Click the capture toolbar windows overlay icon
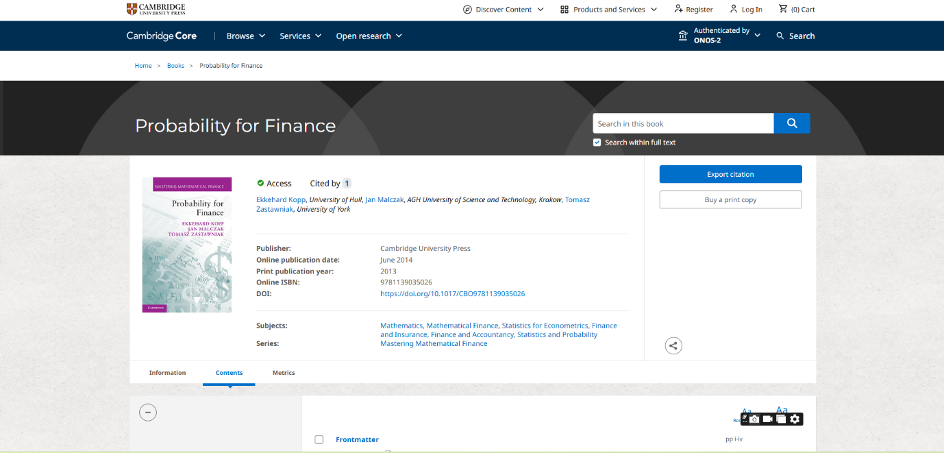This screenshot has width=944, height=453. click(x=781, y=419)
